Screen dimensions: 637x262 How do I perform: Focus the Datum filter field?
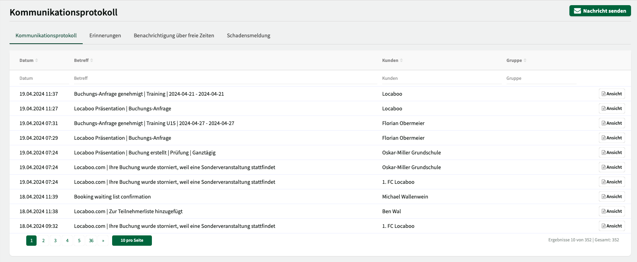coord(44,78)
